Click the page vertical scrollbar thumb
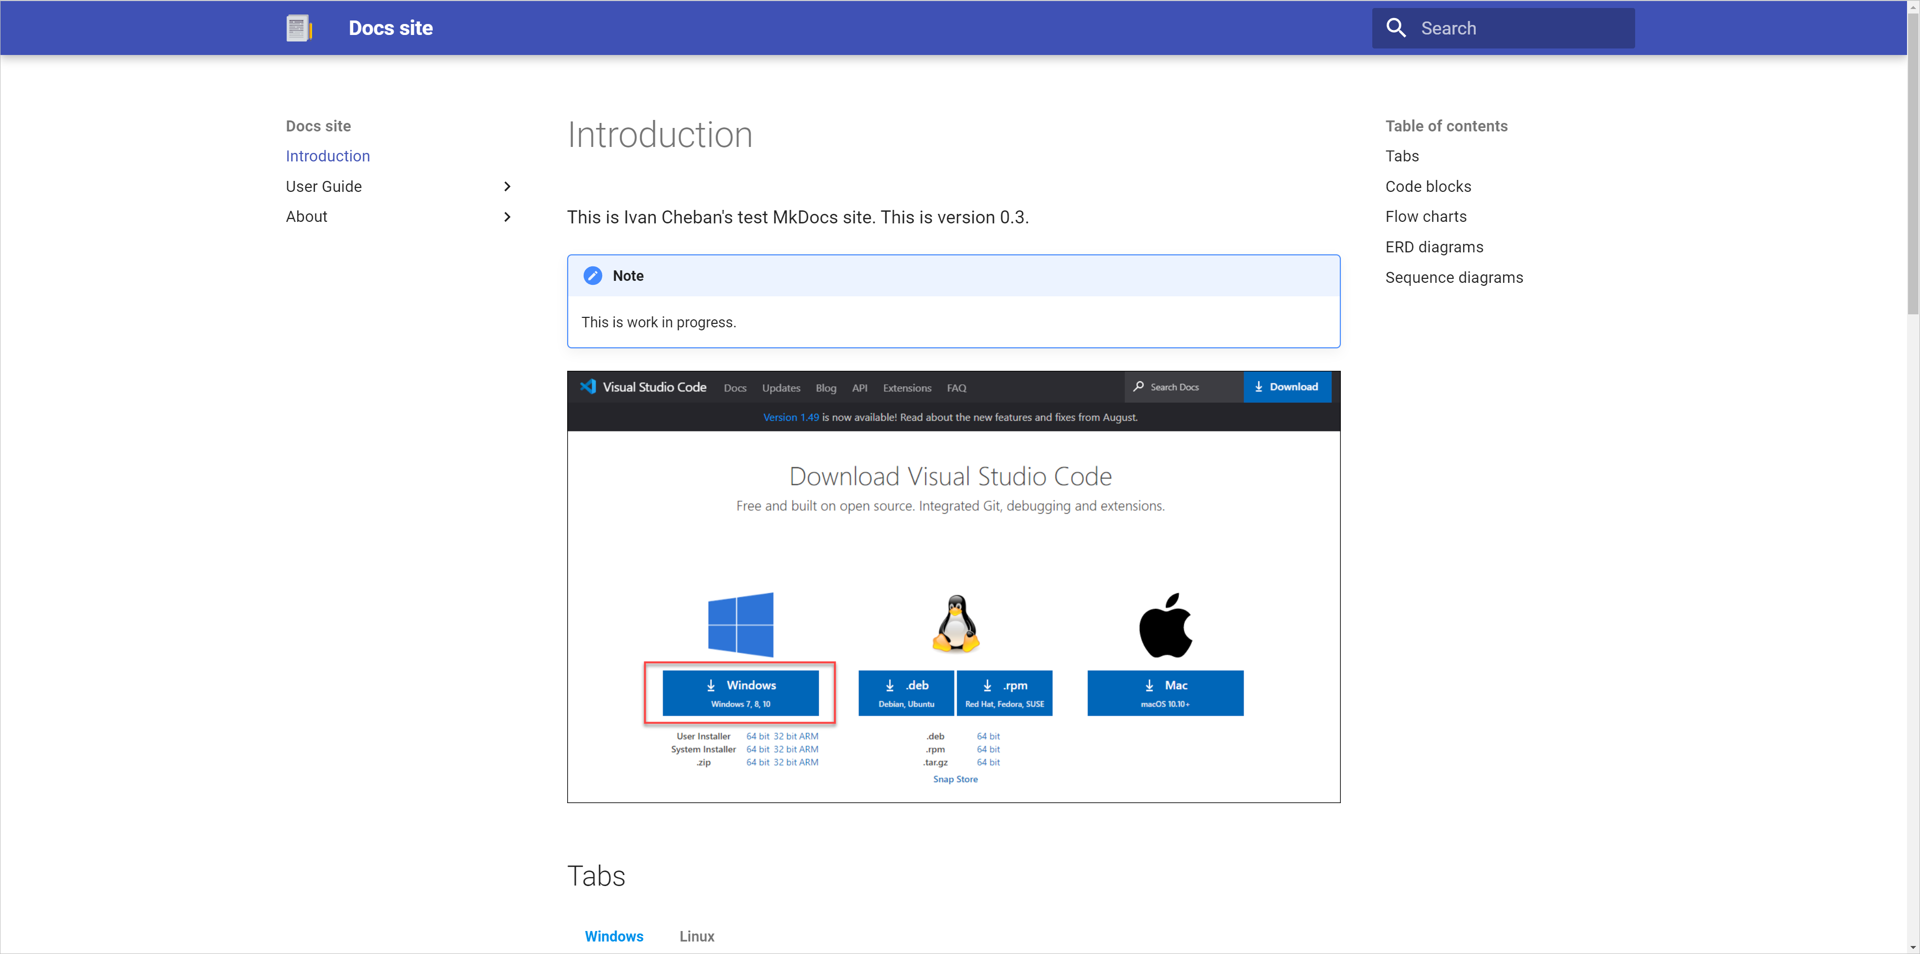 click(x=1913, y=164)
